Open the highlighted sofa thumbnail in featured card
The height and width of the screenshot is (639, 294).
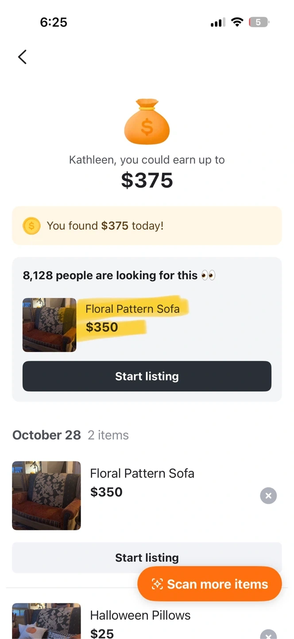point(49,325)
